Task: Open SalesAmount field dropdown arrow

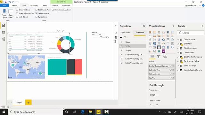Action: [170, 74]
